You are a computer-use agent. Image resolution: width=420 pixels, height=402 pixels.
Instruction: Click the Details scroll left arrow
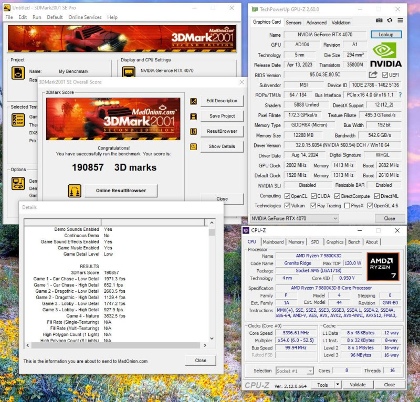click(28, 345)
